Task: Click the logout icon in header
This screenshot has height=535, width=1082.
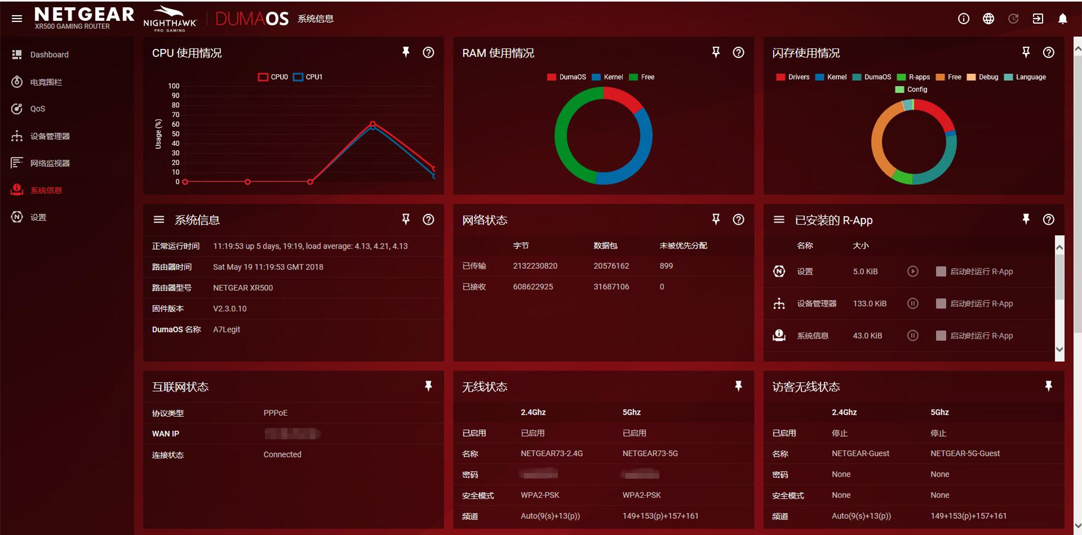Action: click(1037, 19)
